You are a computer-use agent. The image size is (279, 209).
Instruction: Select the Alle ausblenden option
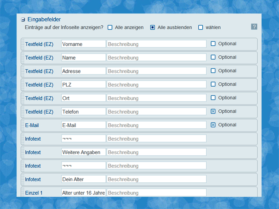pyautogui.click(x=153, y=27)
